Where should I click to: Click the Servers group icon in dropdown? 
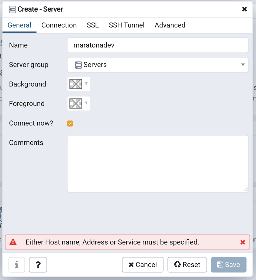[x=78, y=65]
